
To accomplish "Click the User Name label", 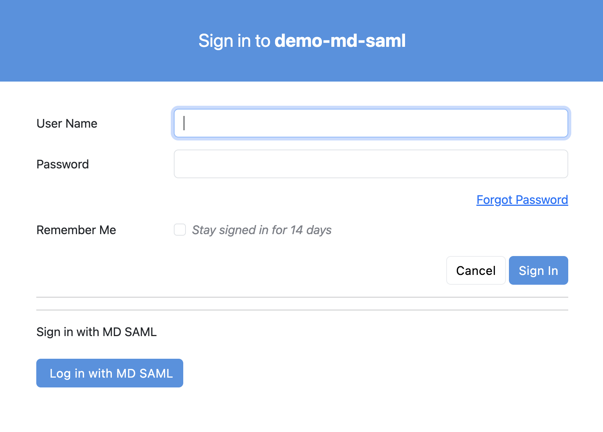I will click(x=67, y=123).
